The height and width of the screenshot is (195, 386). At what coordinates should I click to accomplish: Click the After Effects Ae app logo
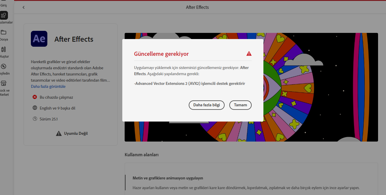click(x=39, y=39)
